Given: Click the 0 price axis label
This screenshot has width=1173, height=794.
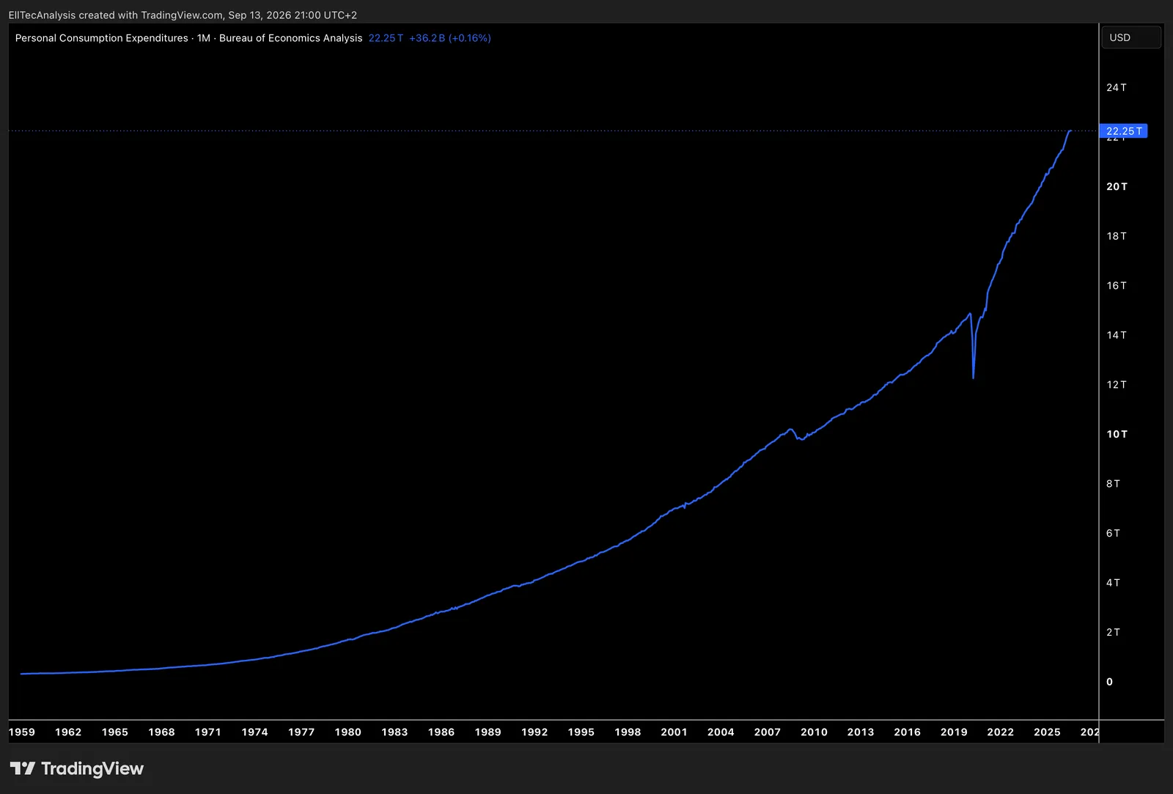Looking at the screenshot, I should 1109,682.
